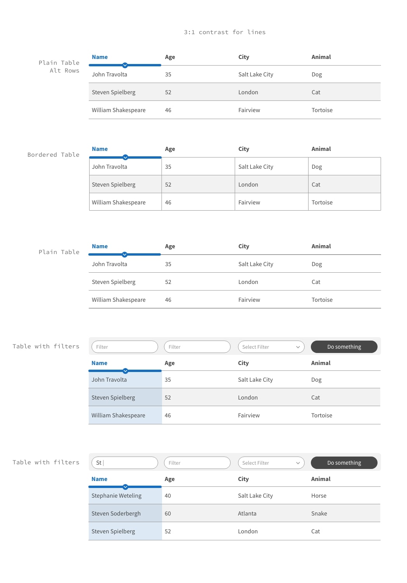Viewport: 407px width, 583px height.
Task: Click the Animal header in the filtered table
Action: point(321,363)
